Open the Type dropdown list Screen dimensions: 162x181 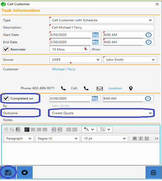click(x=102, y=20)
